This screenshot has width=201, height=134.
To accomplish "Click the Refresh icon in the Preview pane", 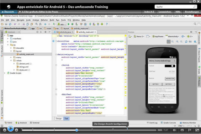I will coord(186,42).
